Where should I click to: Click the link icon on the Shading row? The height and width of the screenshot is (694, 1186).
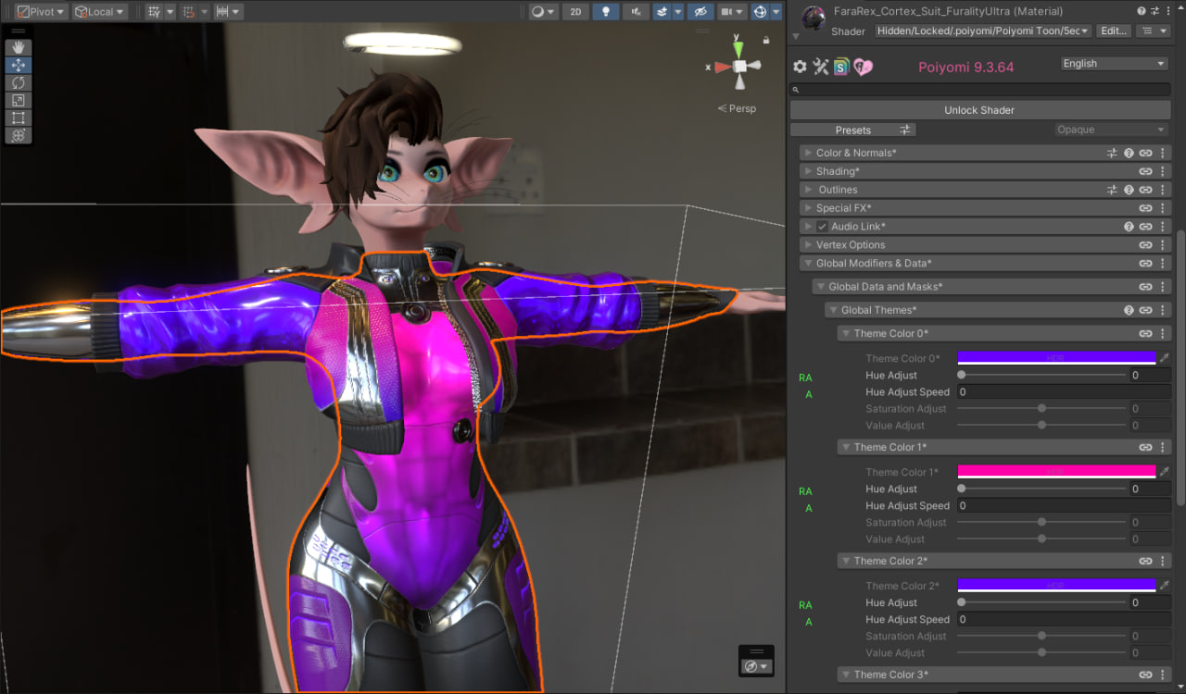click(x=1145, y=171)
